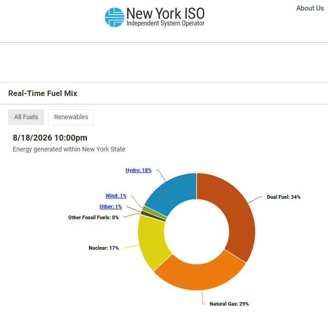
Task: Click the New York ISO title text
Action: (x=166, y=13)
